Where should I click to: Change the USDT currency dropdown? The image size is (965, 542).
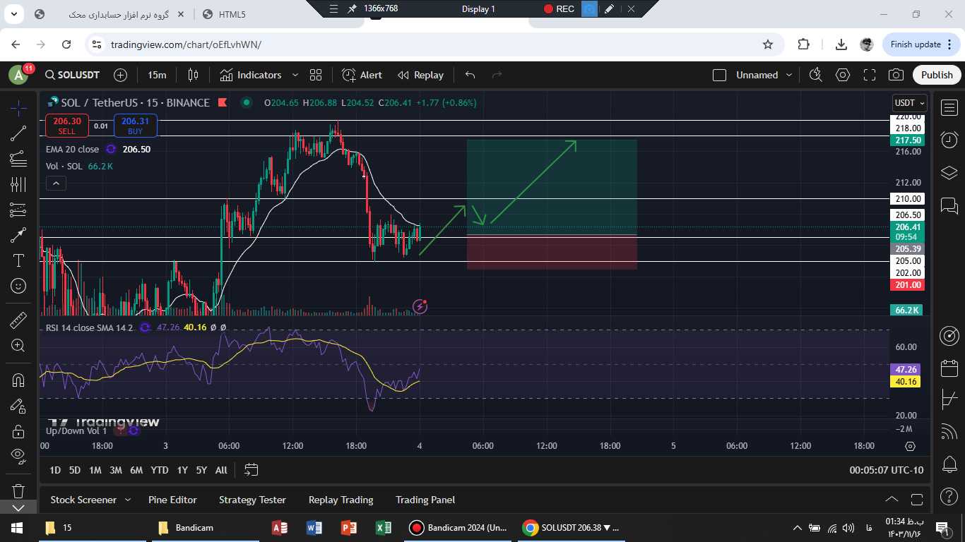909,103
